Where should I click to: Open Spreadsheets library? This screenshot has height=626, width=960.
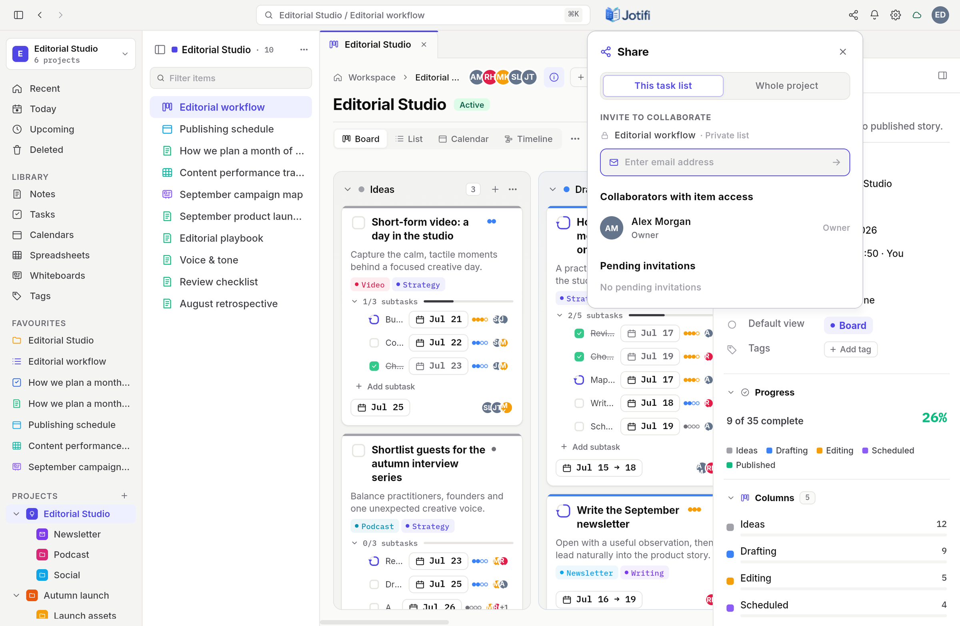pyautogui.click(x=60, y=255)
